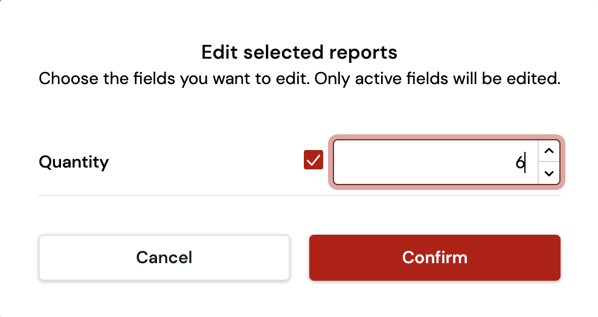
Task: Focus the highlighted quantity text box
Action: click(435, 162)
